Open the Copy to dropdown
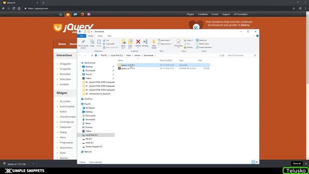 pos(130,44)
